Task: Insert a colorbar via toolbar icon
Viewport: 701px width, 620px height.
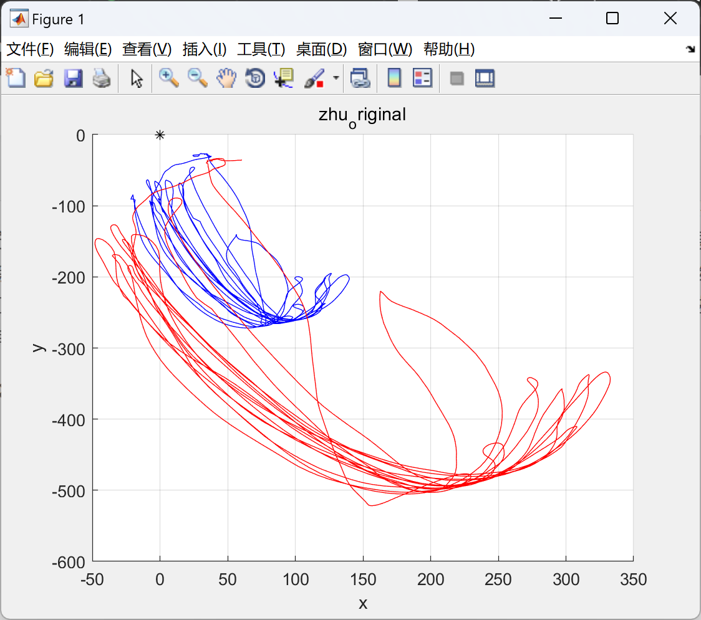Action: point(394,78)
